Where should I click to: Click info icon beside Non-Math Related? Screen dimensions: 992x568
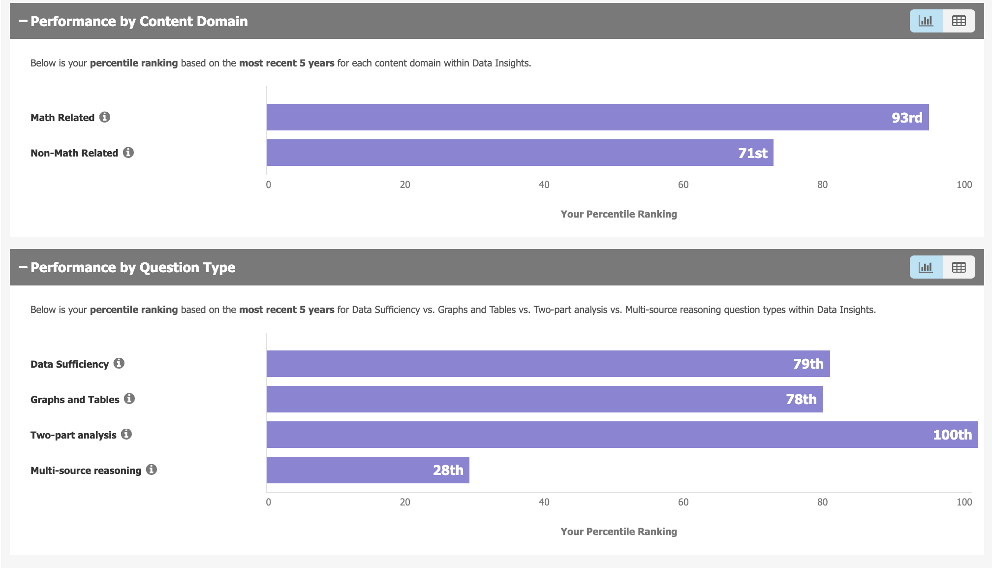coord(128,153)
